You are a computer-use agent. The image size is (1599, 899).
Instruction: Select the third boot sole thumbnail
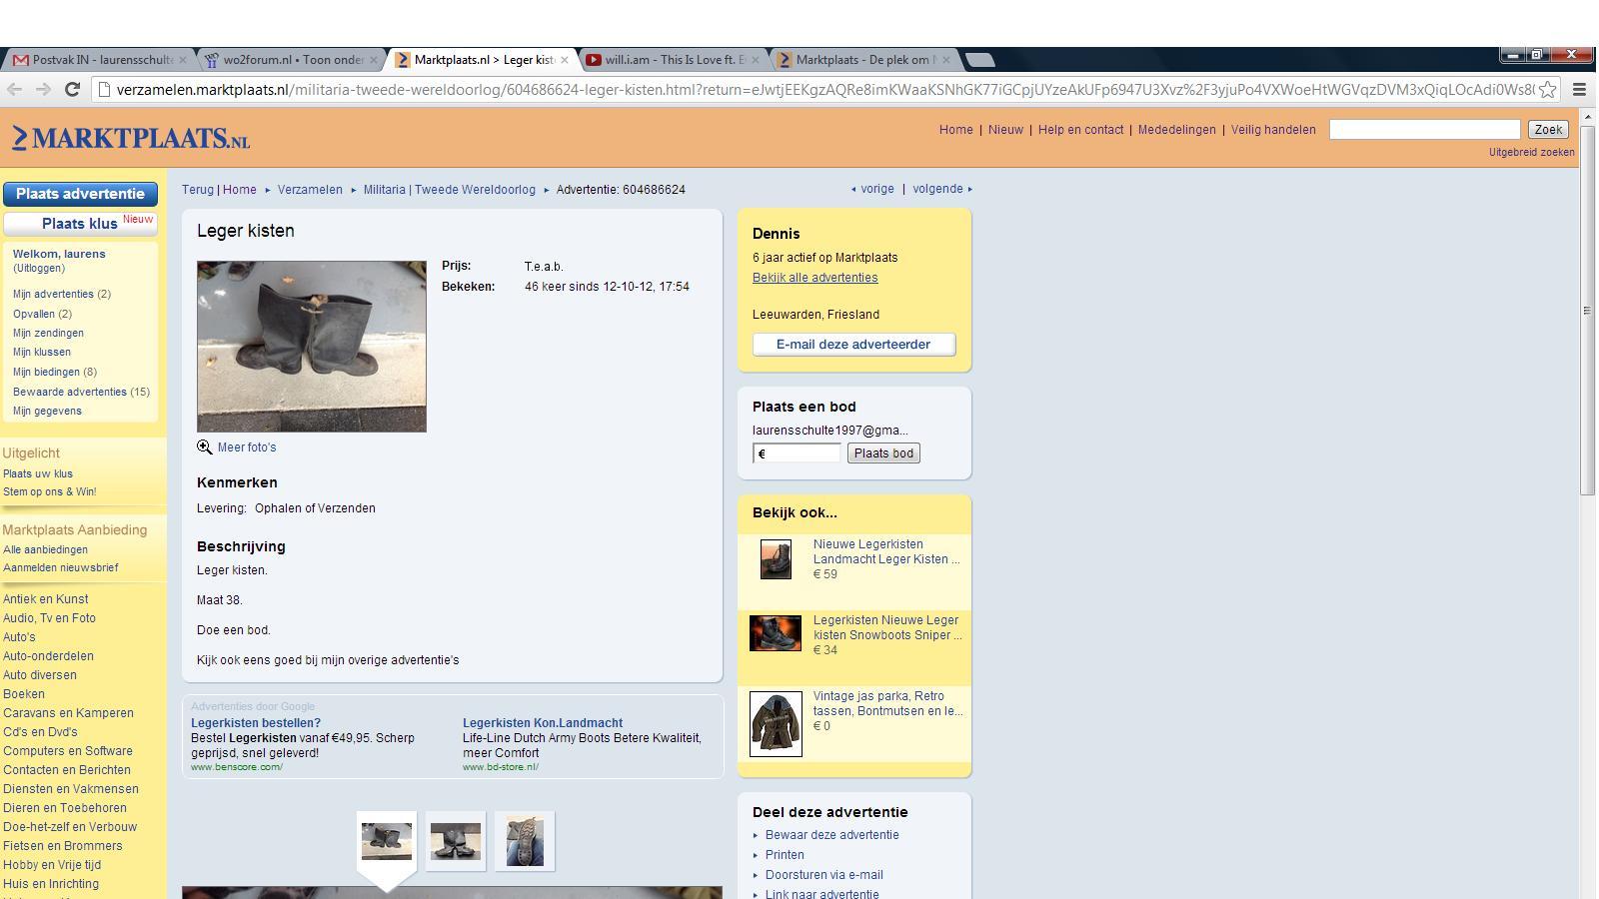pos(524,841)
